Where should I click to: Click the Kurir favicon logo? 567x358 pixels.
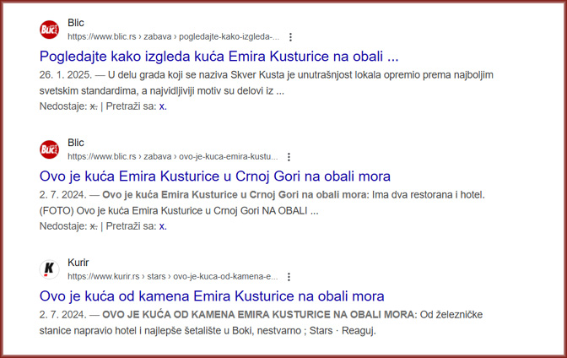(x=50, y=269)
